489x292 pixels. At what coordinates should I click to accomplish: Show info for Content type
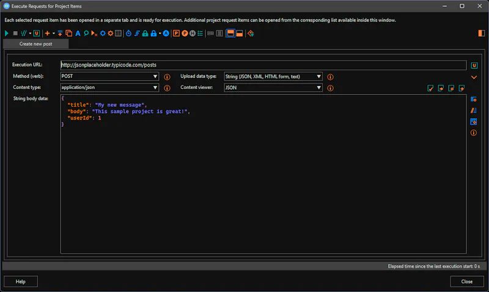(167, 88)
